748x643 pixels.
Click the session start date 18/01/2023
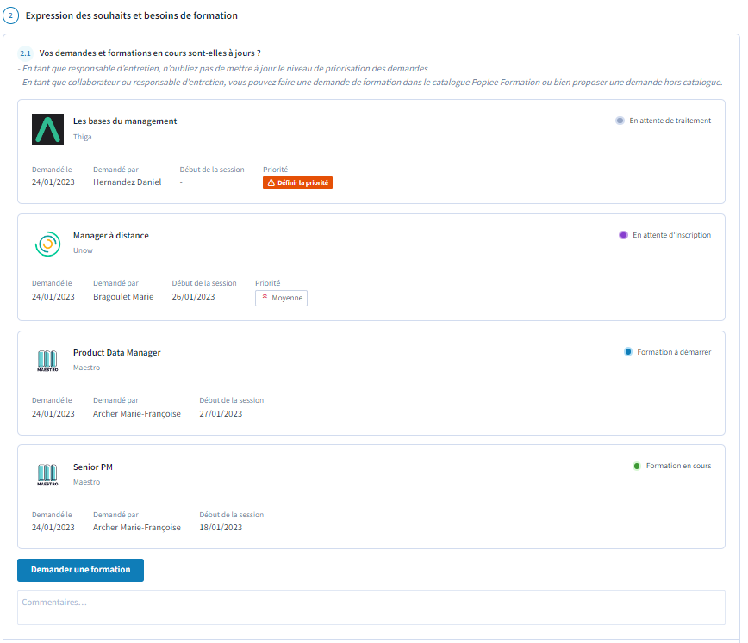click(x=221, y=527)
